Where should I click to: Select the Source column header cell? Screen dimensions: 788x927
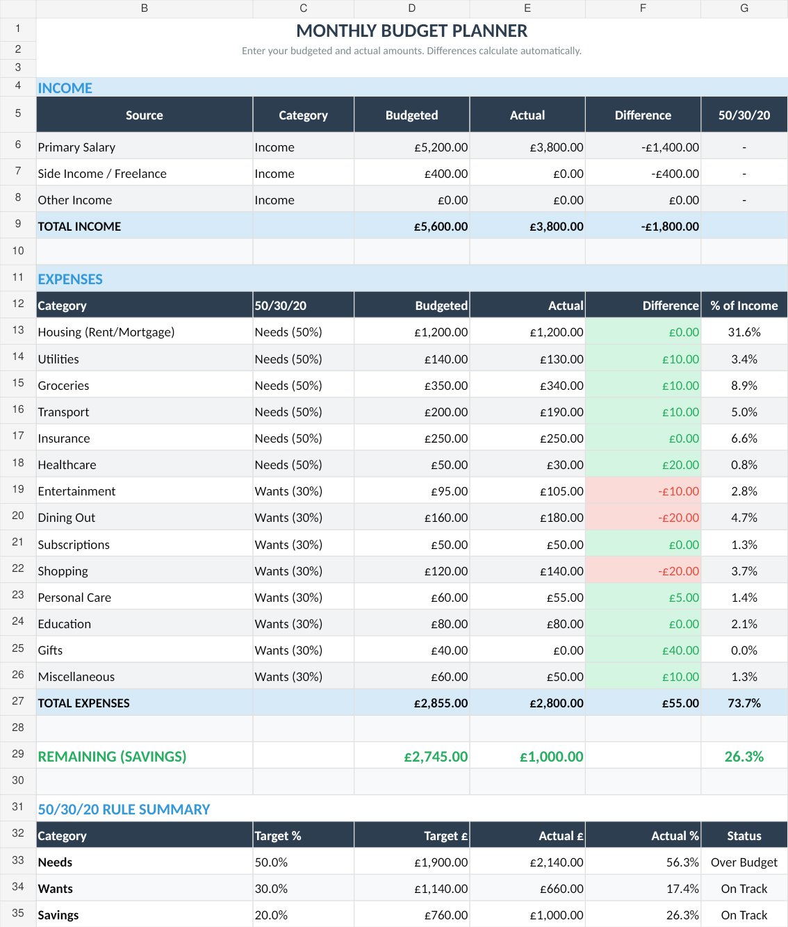coord(144,115)
